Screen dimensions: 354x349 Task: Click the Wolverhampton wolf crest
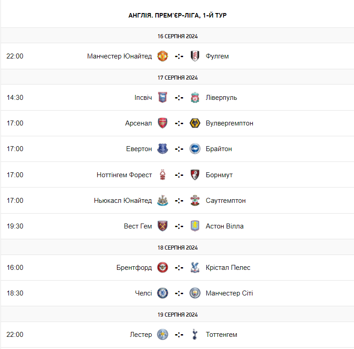click(x=195, y=123)
